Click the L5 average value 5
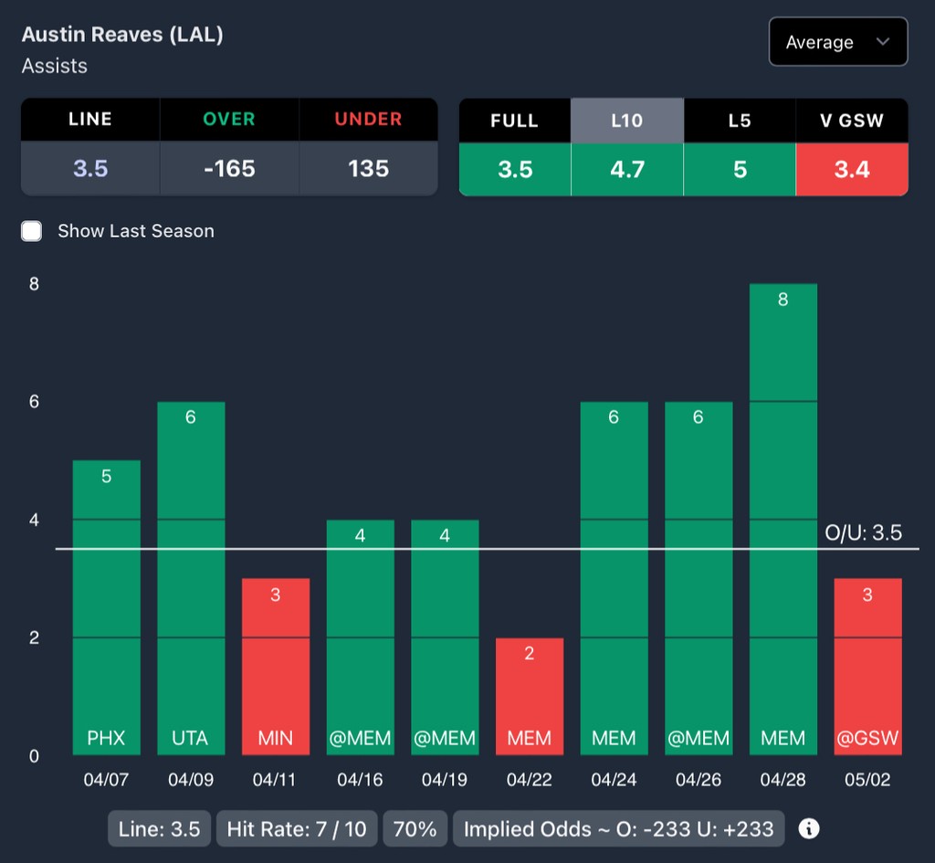This screenshot has width=935, height=863. [x=740, y=169]
